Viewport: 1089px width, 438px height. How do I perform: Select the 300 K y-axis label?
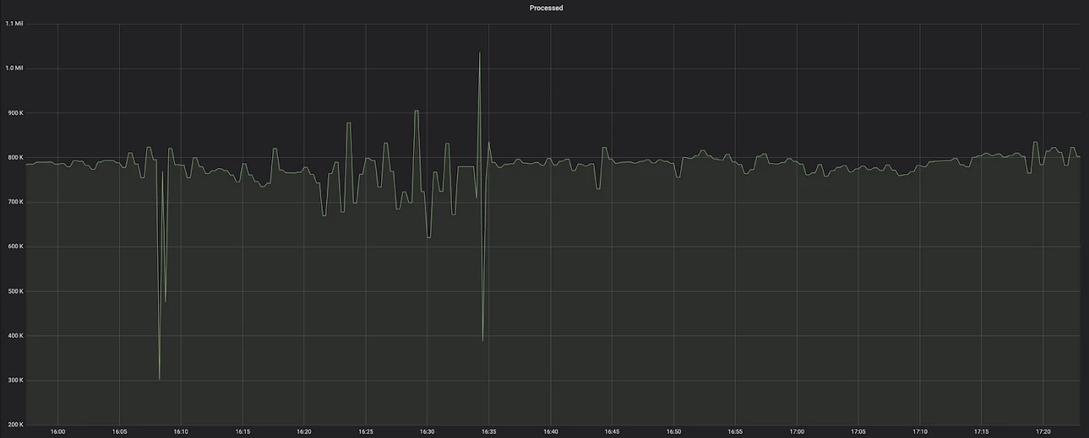16,380
